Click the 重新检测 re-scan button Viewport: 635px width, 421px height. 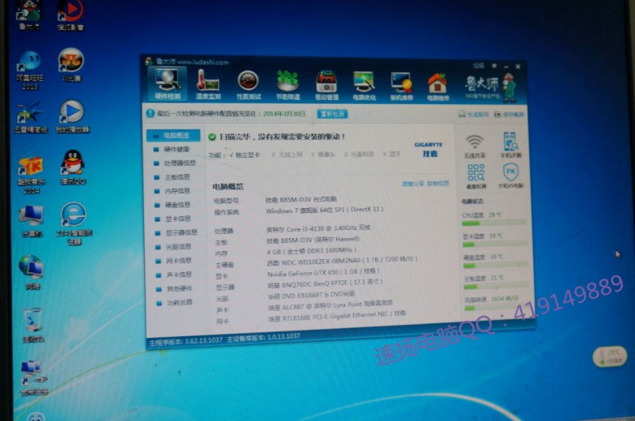pyautogui.click(x=332, y=114)
